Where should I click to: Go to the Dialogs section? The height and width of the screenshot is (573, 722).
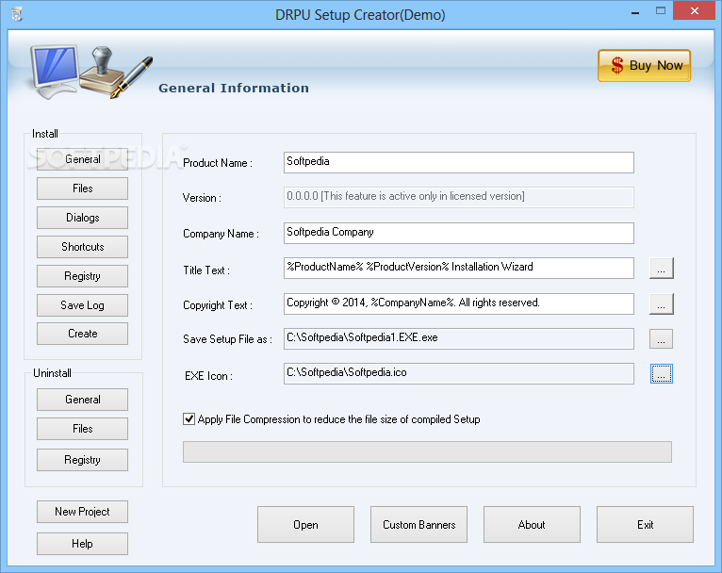(x=82, y=218)
